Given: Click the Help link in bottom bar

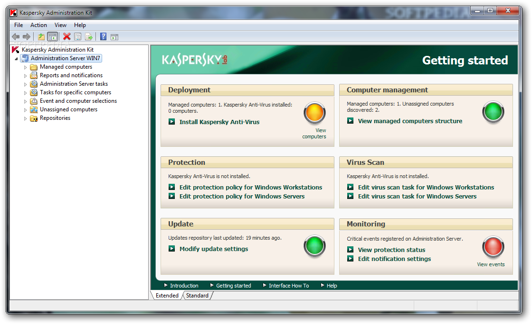Looking at the screenshot, I should (332, 286).
